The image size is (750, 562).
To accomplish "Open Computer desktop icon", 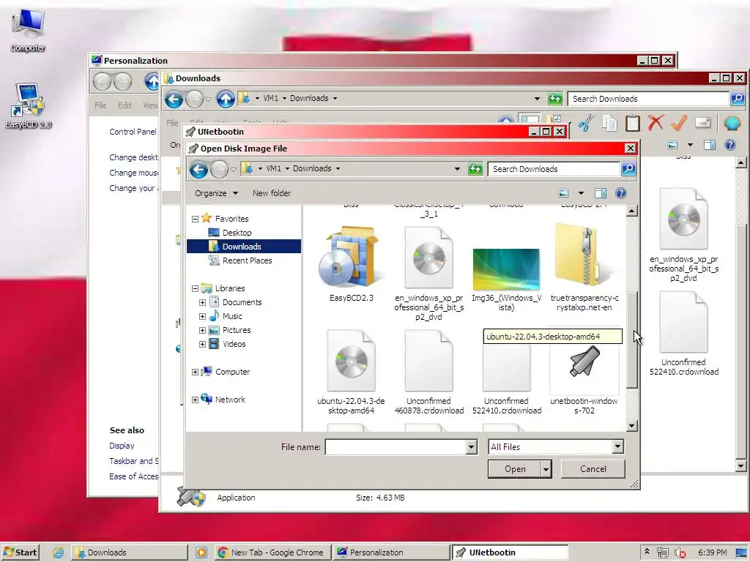I will coord(28,31).
